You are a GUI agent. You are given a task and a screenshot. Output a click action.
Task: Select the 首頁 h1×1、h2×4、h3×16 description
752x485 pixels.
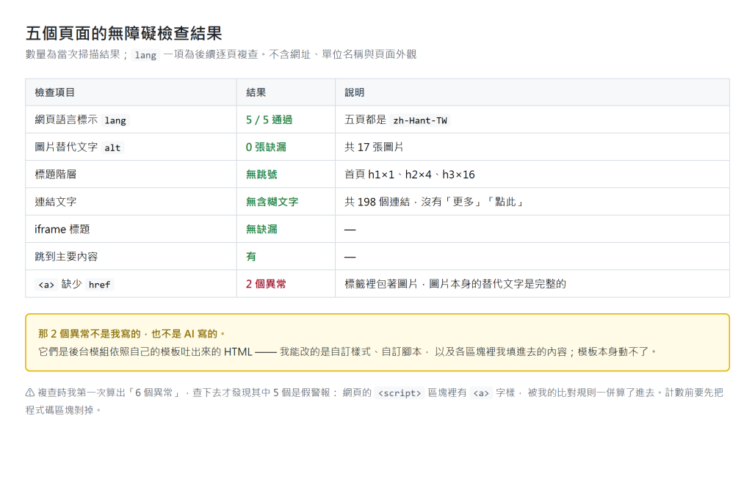pos(410,175)
